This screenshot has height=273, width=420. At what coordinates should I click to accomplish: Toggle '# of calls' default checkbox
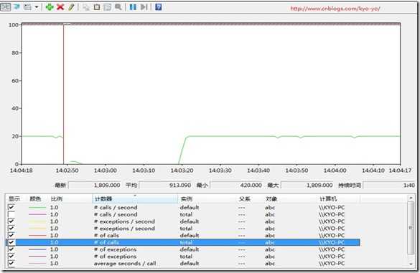tap(11, 235)
